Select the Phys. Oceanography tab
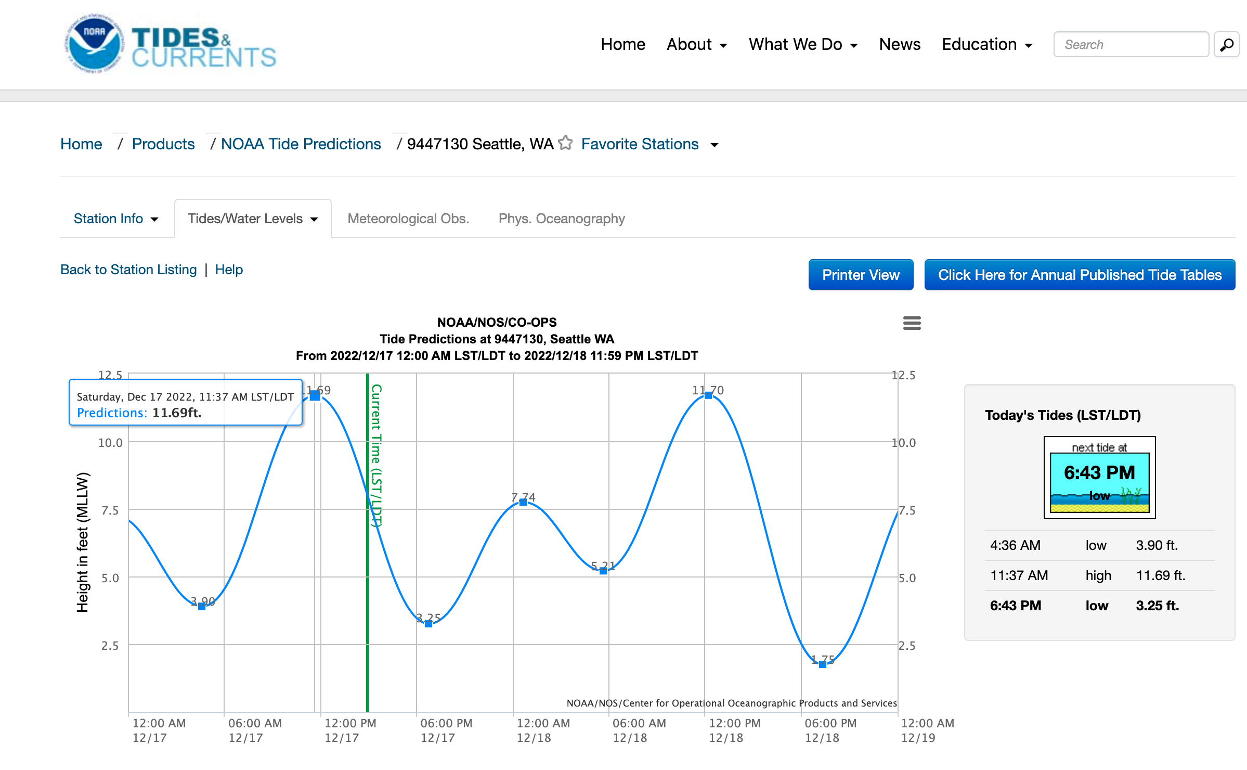The width and height of the screenshot is (1247, 770). 562,219
